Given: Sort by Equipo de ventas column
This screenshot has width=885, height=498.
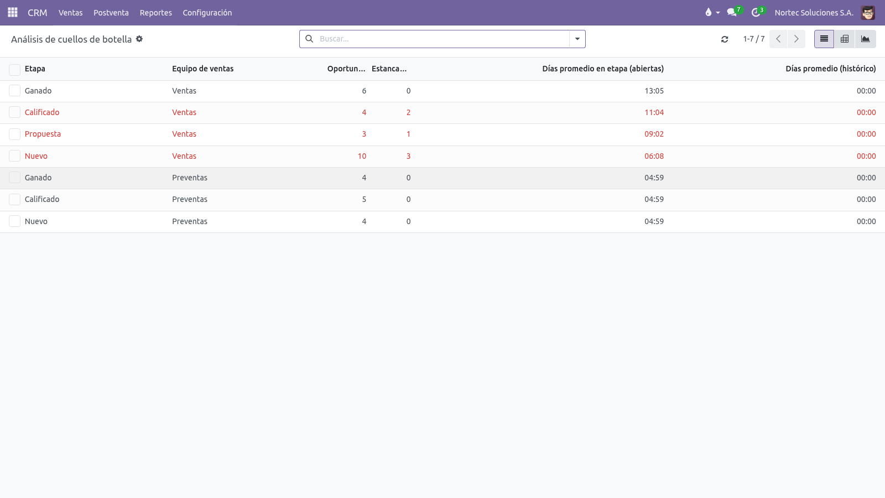Looking at the screenshot, I should tap(202, 69).
